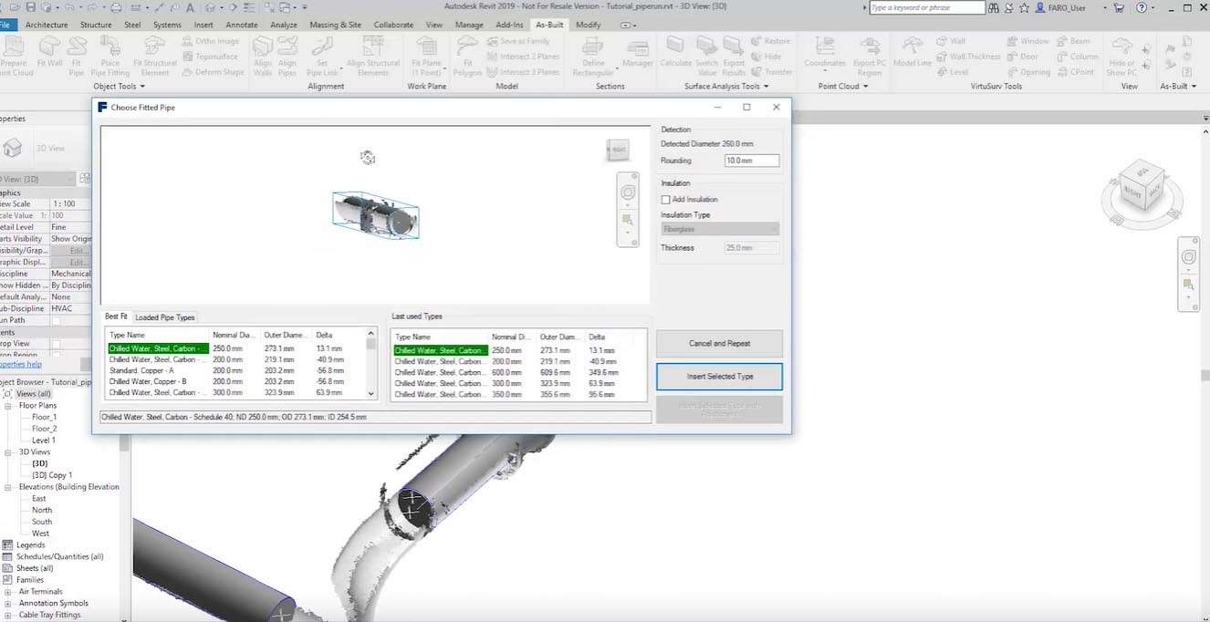The image size is (1210, 622).
Task: Click the Cancel and Repeat button
Action: click(x=719, y=343)
